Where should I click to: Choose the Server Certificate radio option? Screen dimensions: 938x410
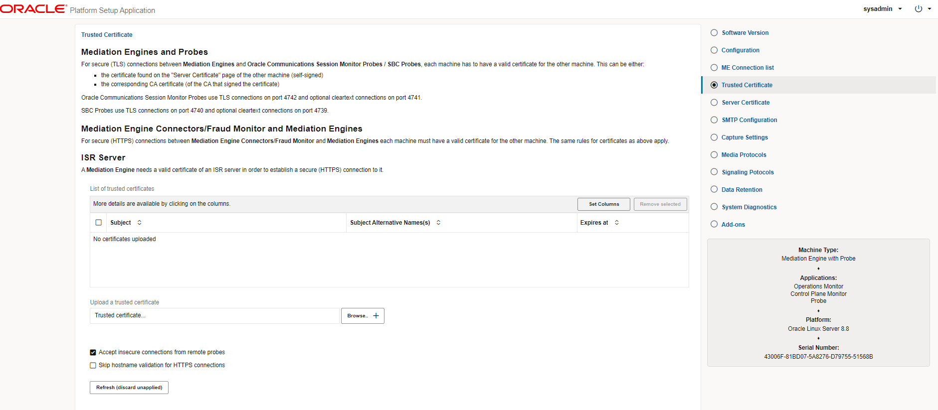pos(714,103)
